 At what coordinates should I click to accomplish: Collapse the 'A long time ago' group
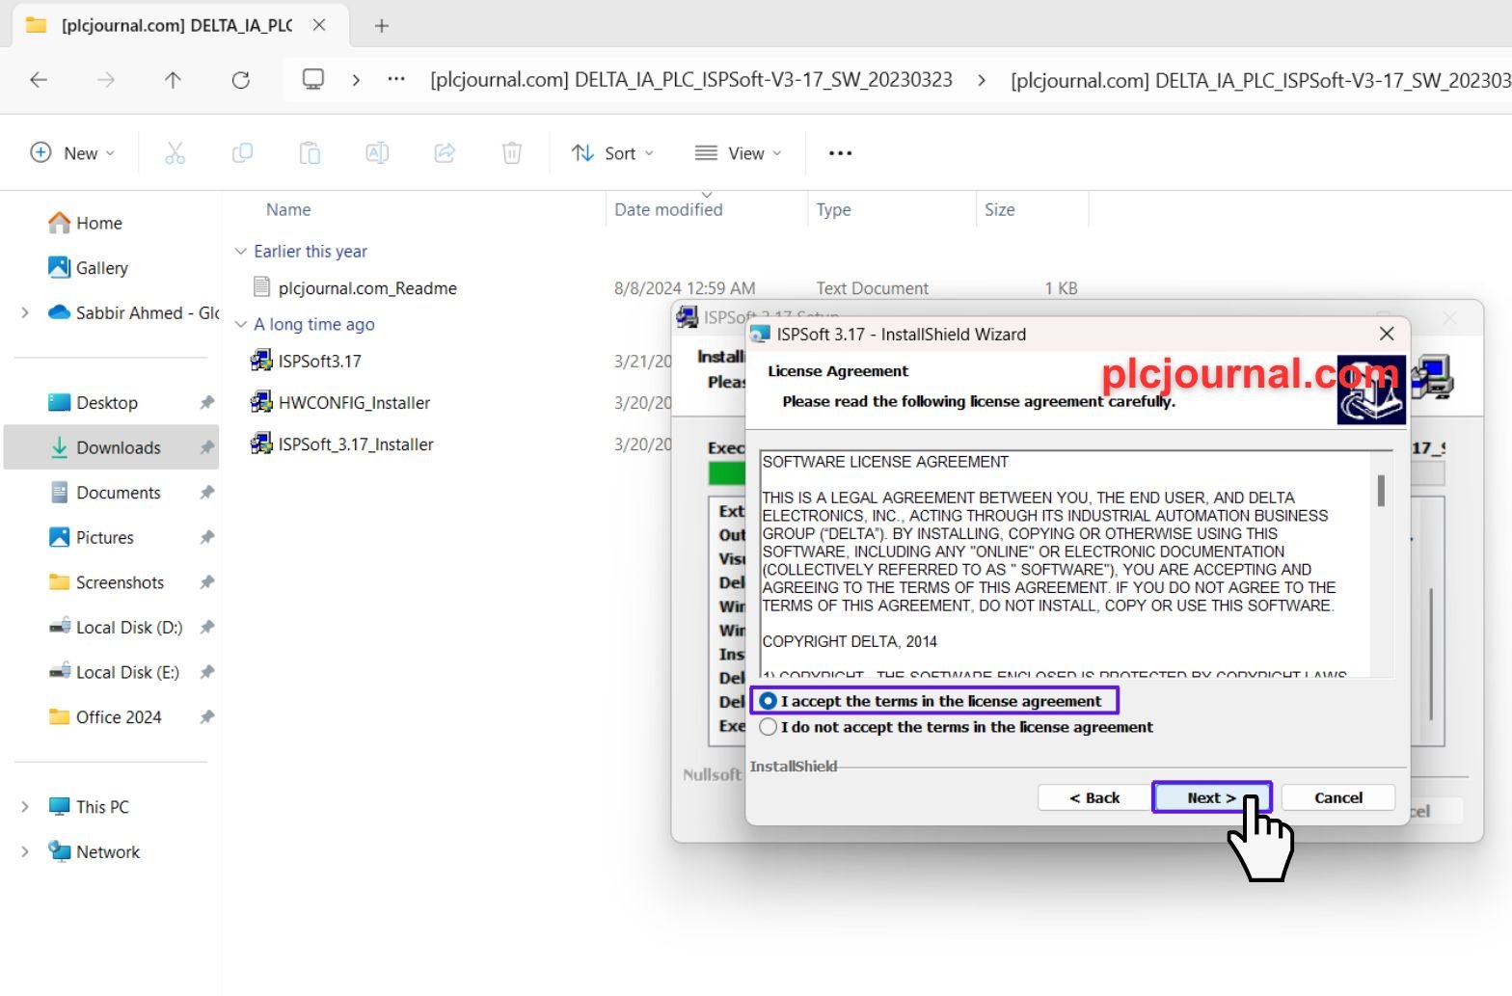241,325
